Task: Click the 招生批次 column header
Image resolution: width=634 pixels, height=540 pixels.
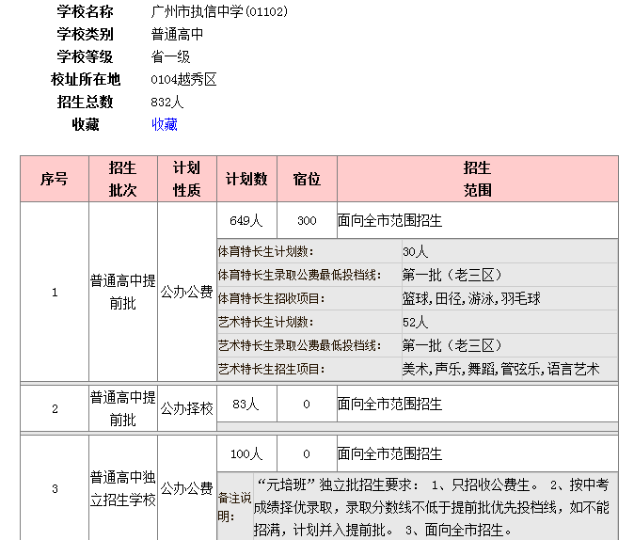Action: point(123,179)
